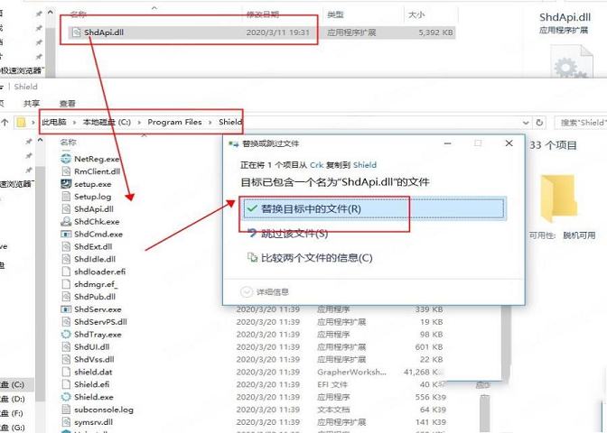The height and width of the screenshot is (433, 607).
Task: Choose 替换目标中的文件(R) replace option
Action: (311, 209)
